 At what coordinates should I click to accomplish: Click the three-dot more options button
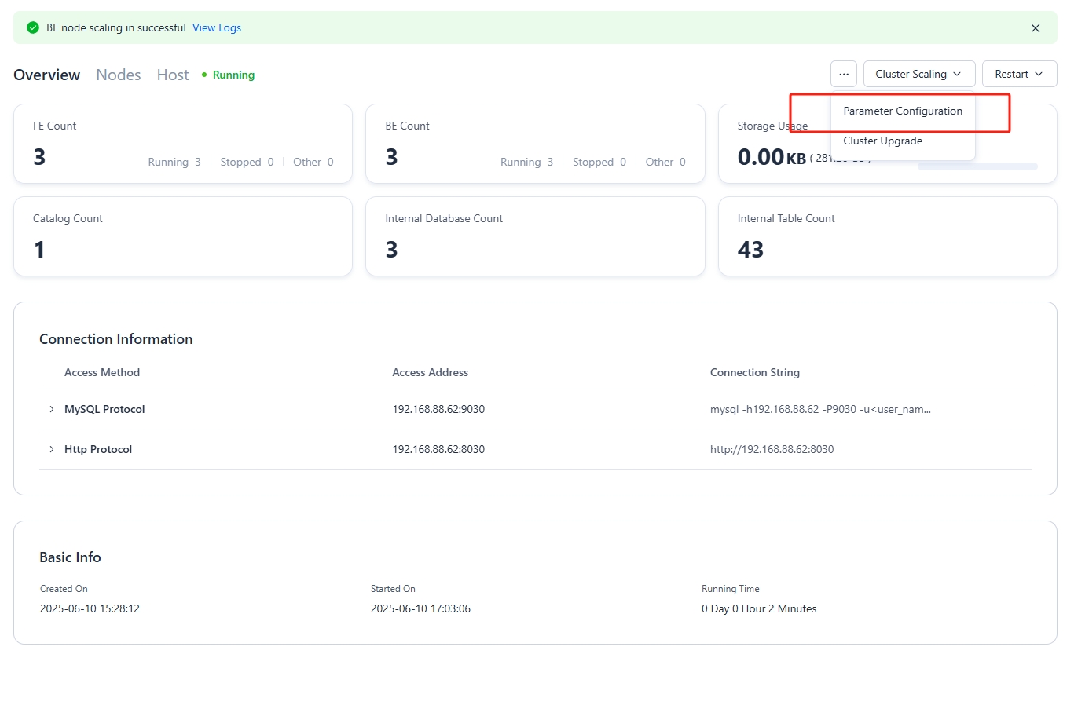tap(843, 74)
